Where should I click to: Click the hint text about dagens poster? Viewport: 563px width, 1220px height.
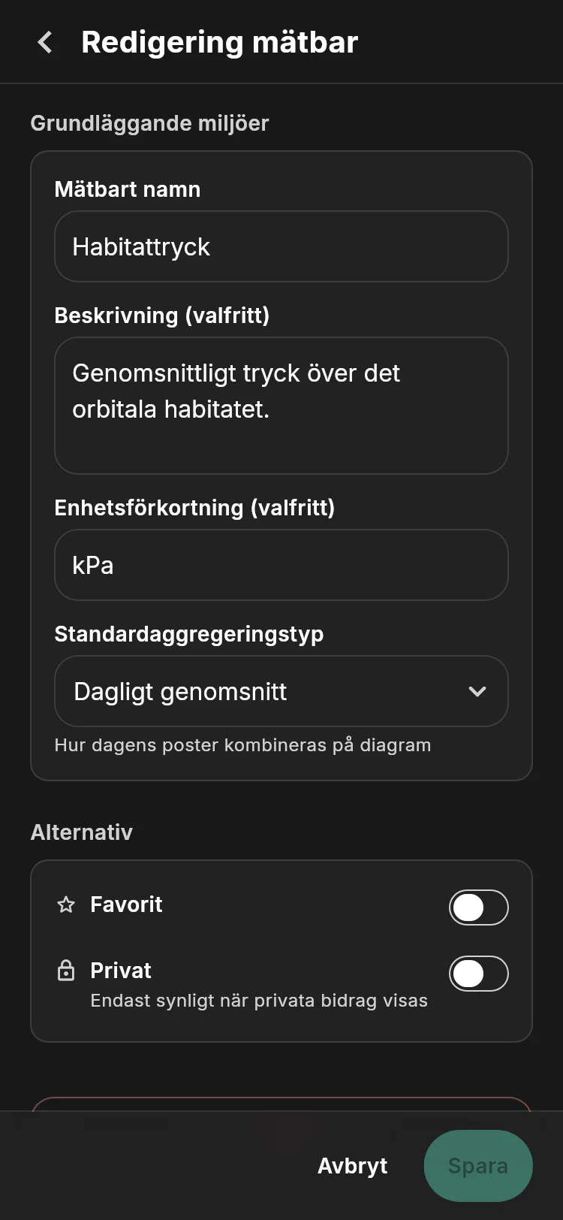tap(242, 745)
